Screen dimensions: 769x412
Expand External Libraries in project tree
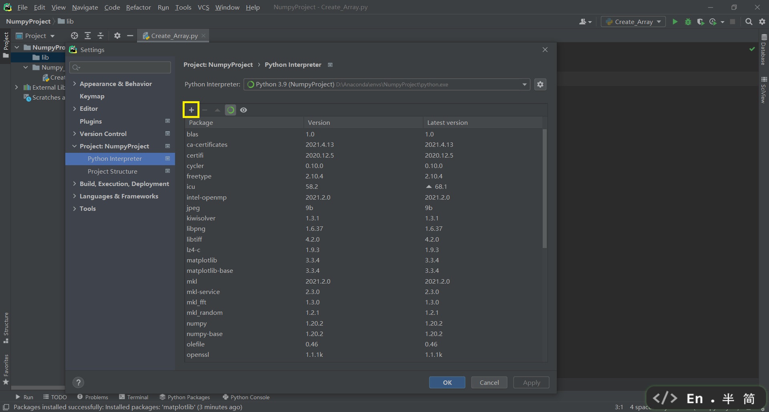(16, 87)
